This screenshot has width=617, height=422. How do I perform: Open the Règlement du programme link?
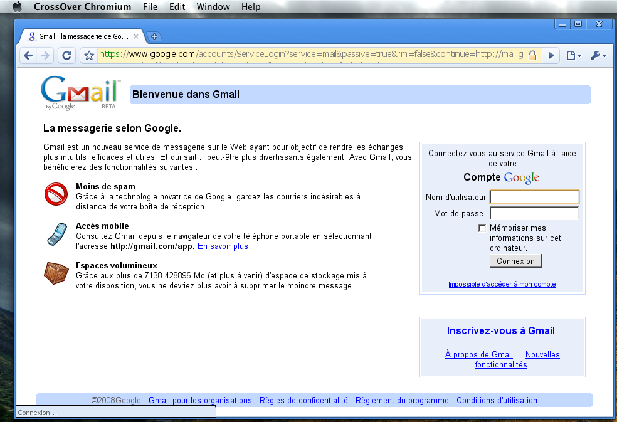(x=402, y=400)
